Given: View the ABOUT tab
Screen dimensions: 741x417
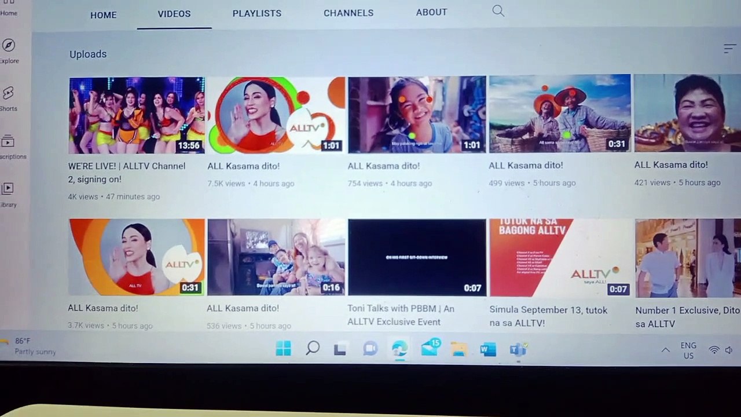Looking at the screenshot, I should click(431, 12).
